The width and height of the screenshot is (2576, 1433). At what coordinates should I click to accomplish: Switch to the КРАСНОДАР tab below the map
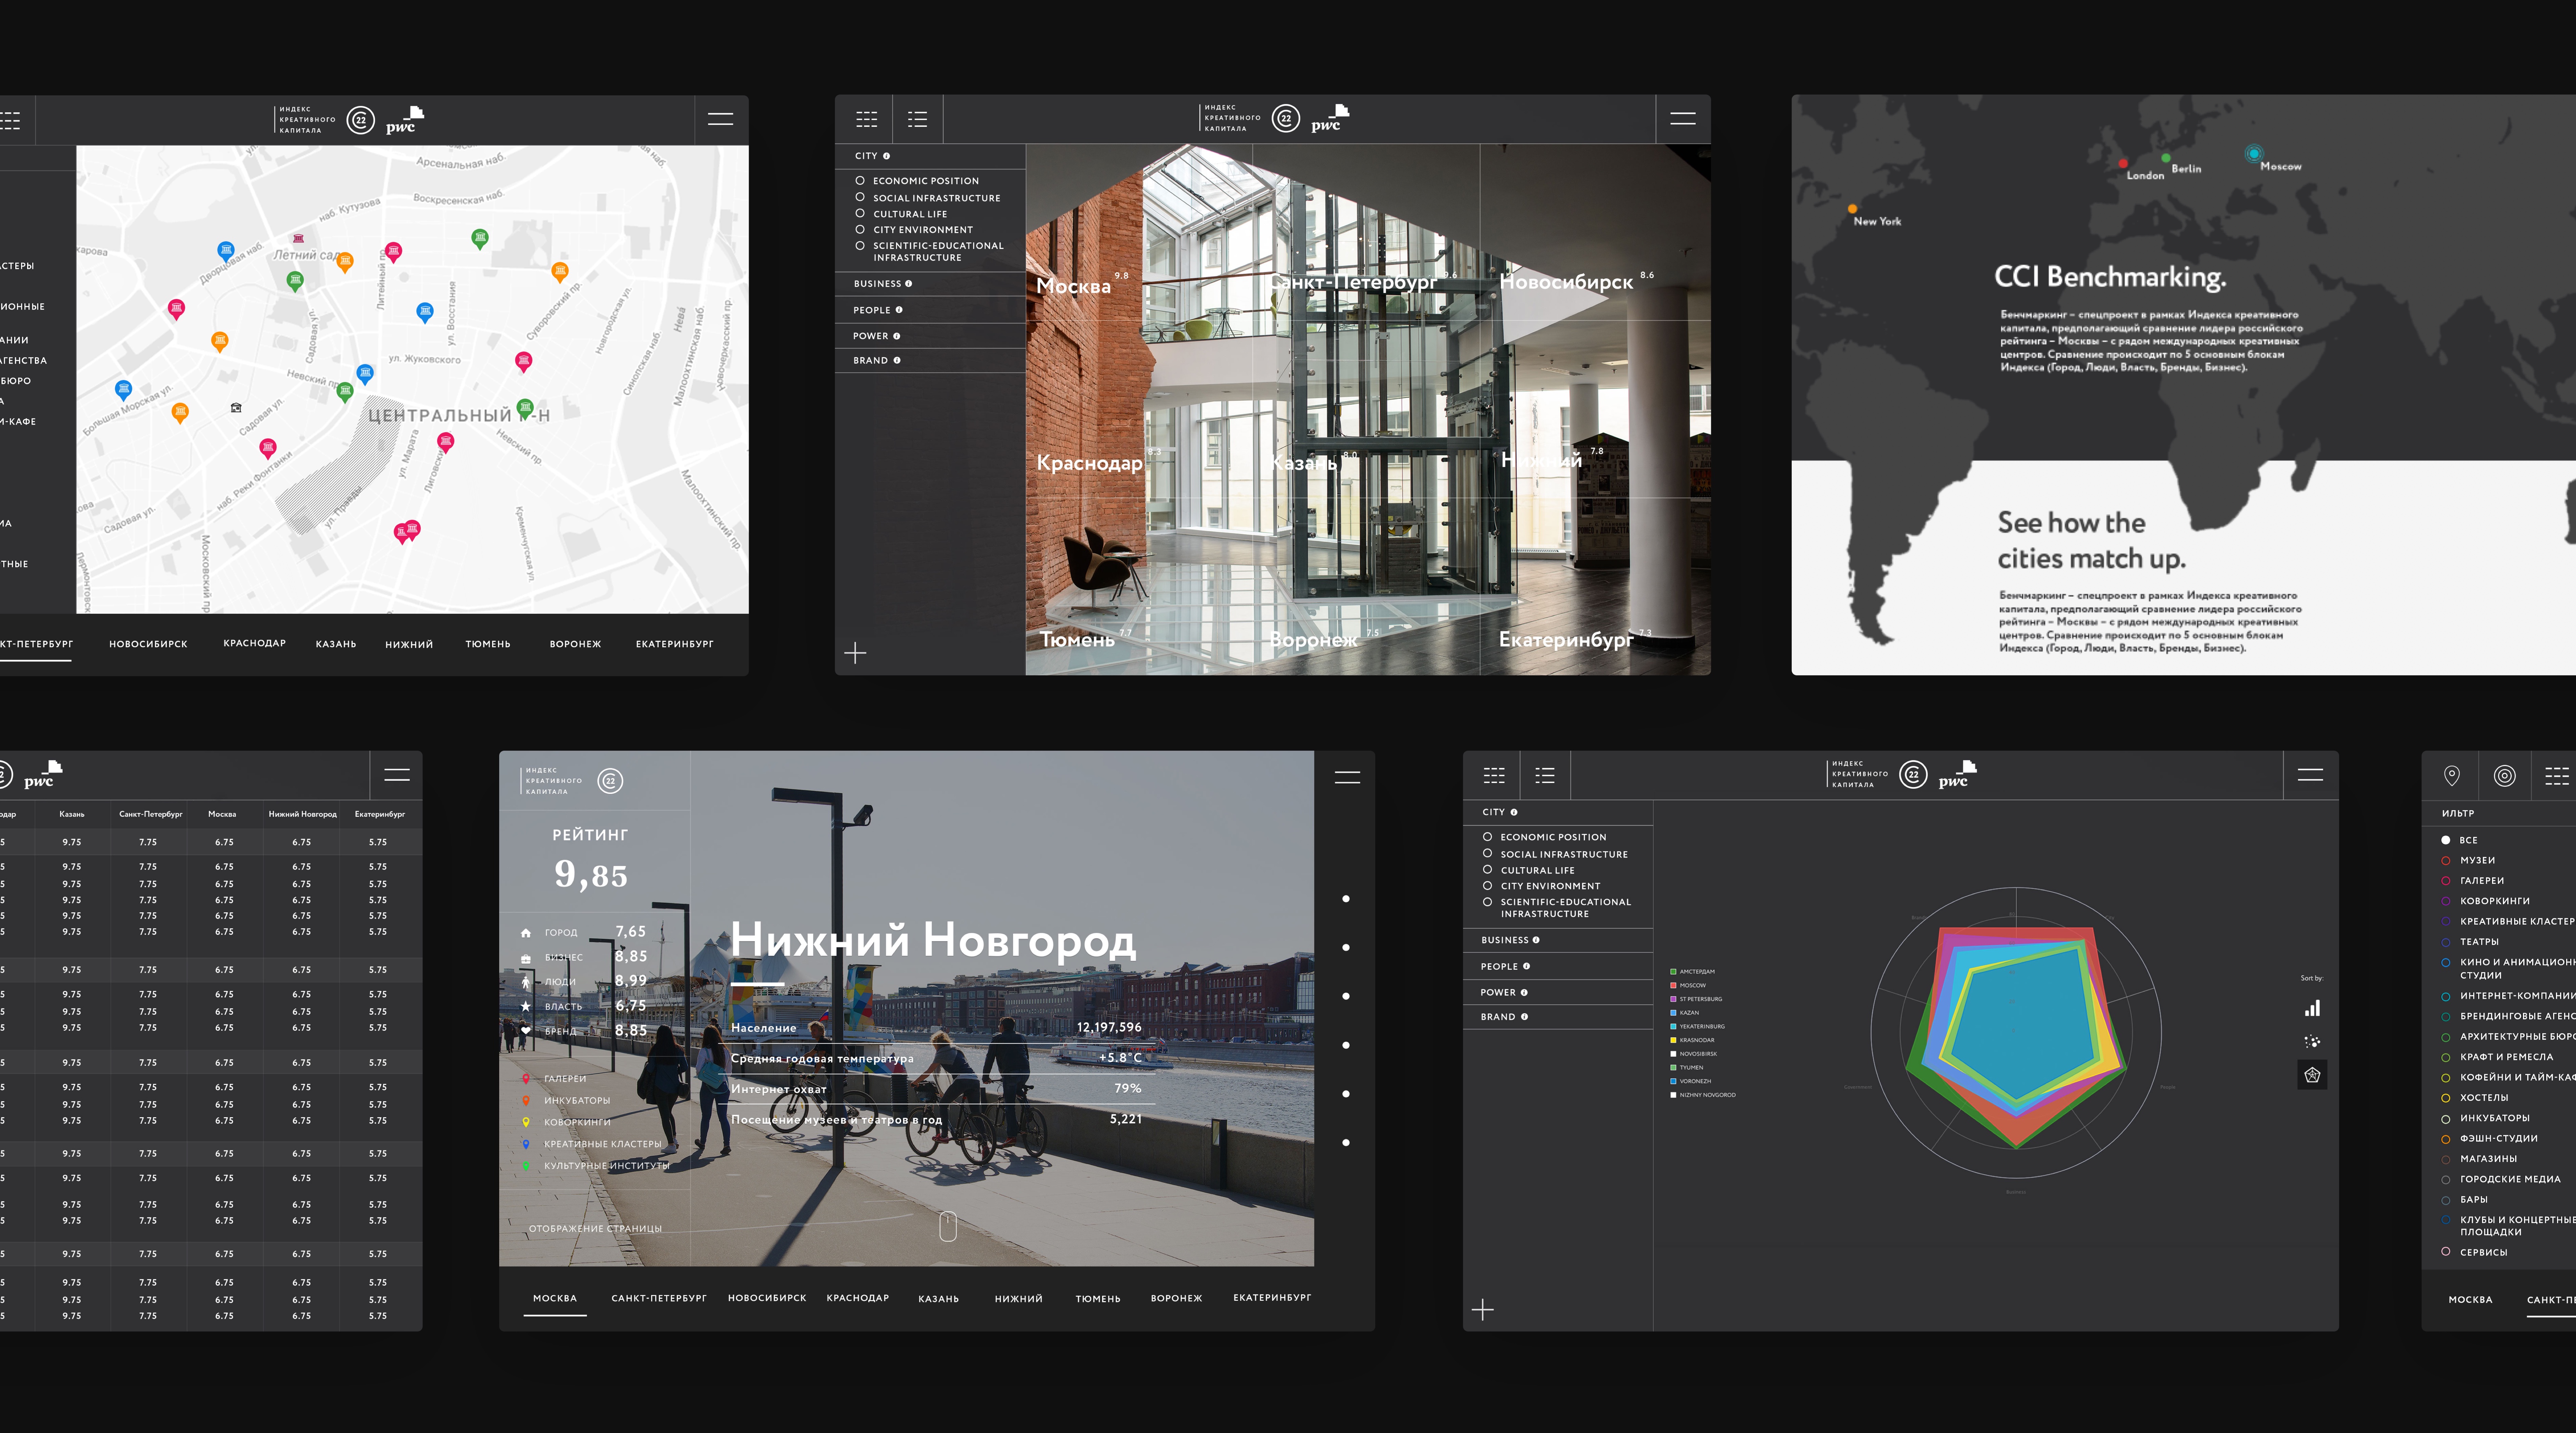[x=254, y=643]
